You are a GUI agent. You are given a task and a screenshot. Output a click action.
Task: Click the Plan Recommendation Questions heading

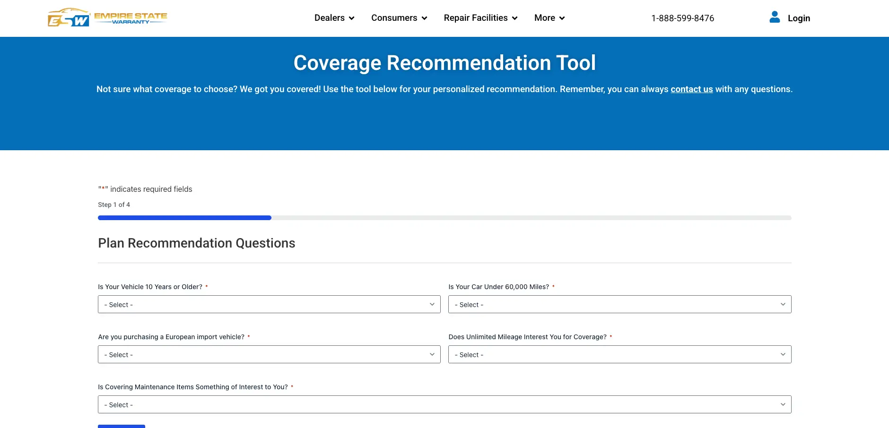[197, 243]
